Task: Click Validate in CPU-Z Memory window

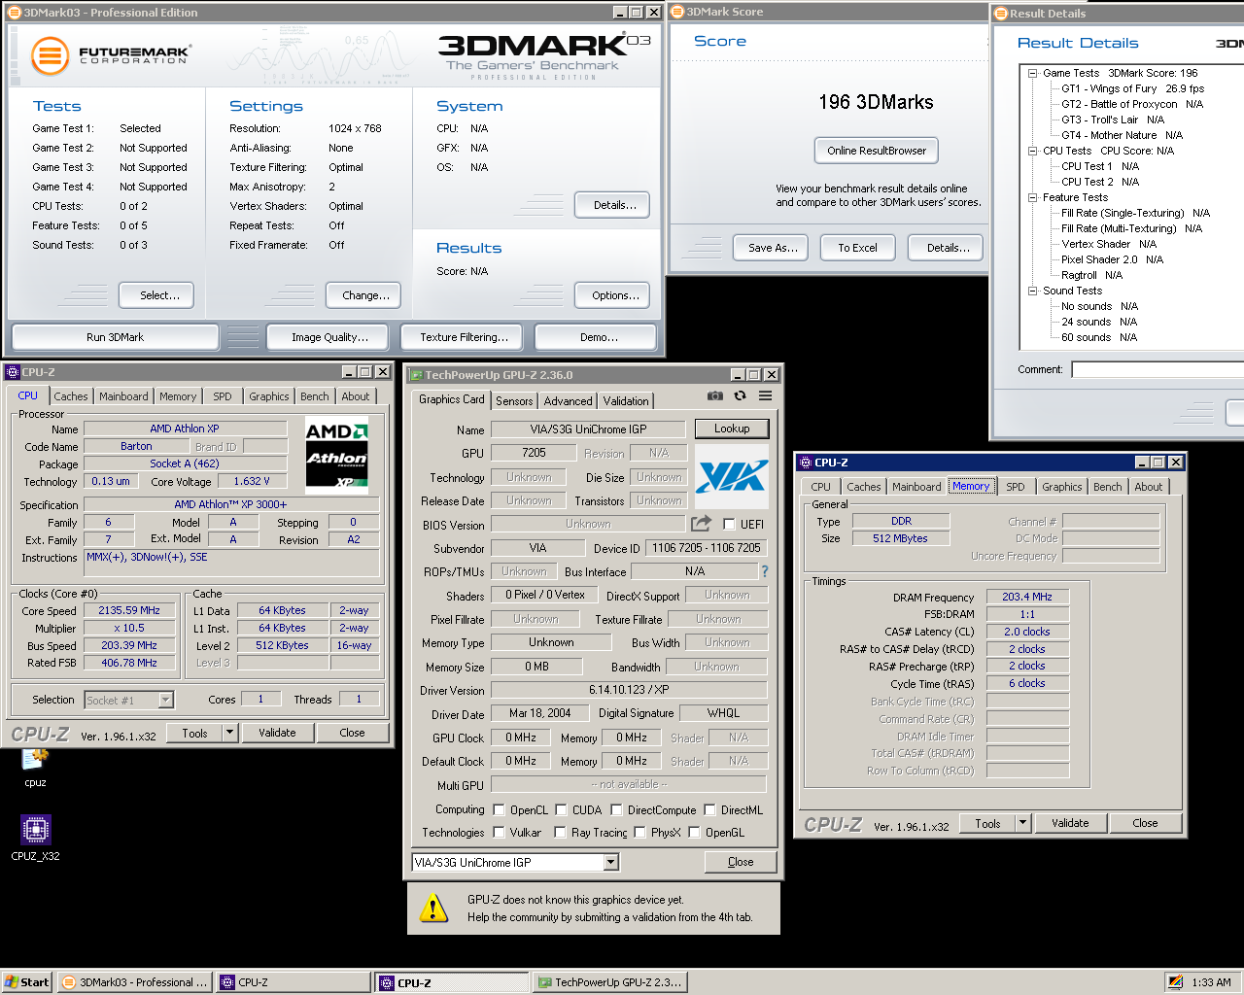Action: click(1070, 823)
